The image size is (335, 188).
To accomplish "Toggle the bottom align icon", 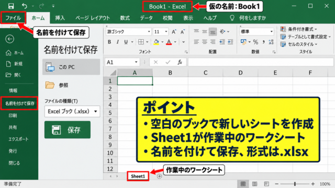I will [213, 32].
